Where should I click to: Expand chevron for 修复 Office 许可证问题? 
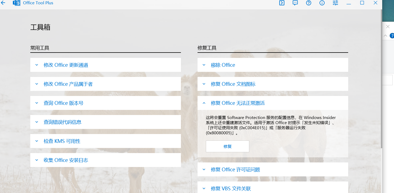(204, 169)
